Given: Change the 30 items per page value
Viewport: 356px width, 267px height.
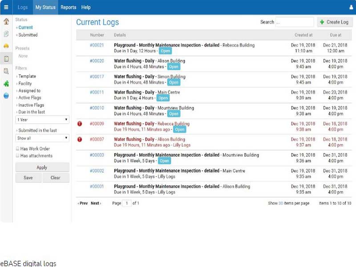Looking at the screenshot, I should (281, 203).
